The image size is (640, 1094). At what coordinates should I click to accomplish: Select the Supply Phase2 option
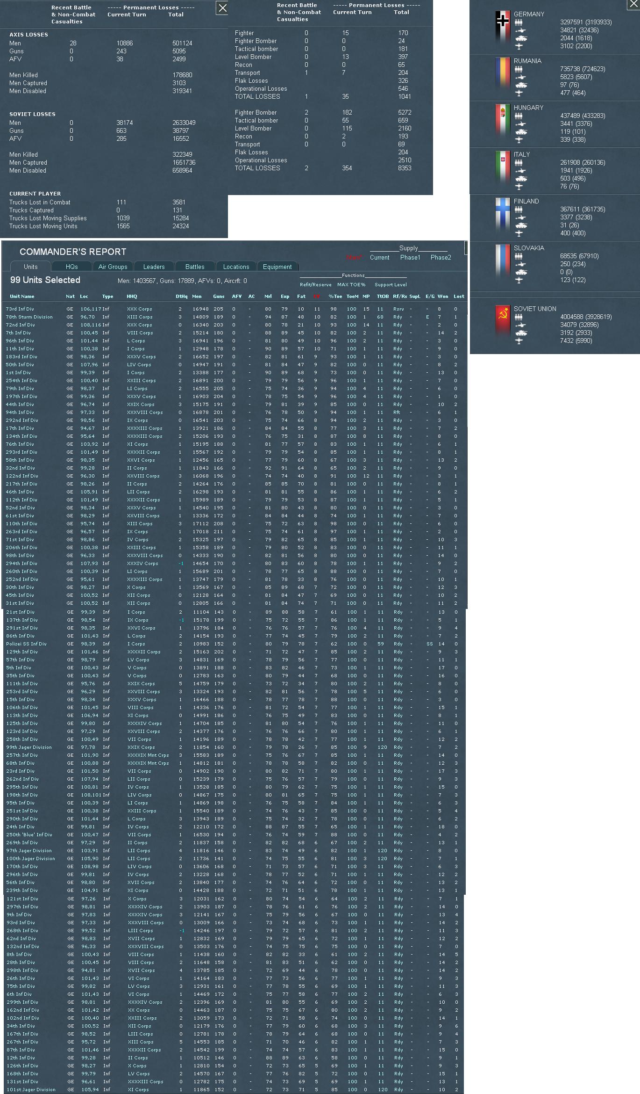pyautogui.click(x=441, y=258)
